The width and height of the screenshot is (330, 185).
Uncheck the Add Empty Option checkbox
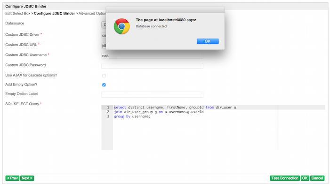[104, 85]
